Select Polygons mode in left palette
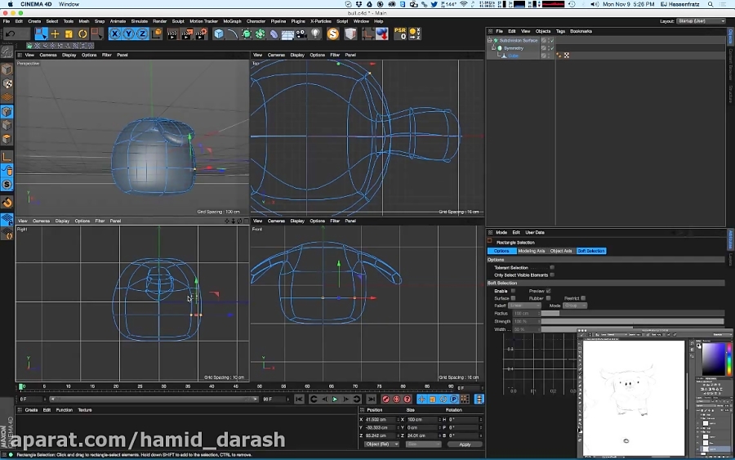Image resolution: width=735 pixels, height=460 pixels. pyautogui.click(x=7, y=139)
